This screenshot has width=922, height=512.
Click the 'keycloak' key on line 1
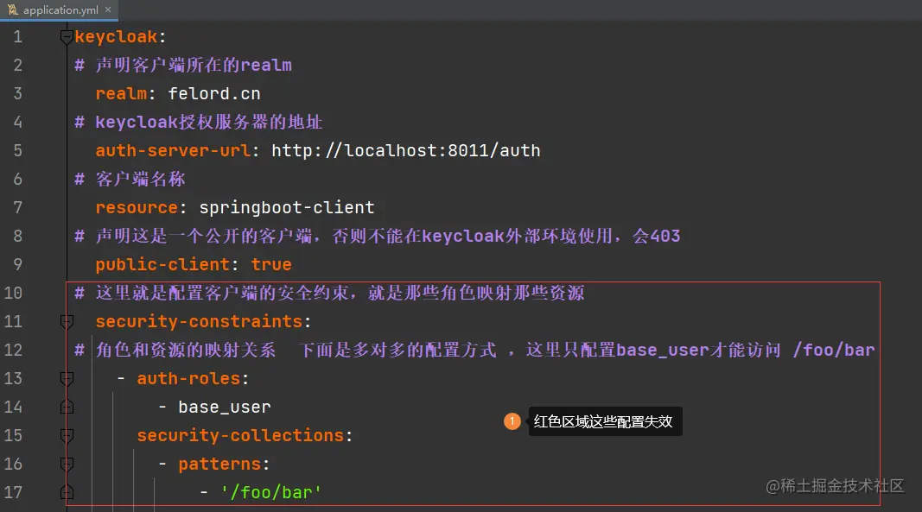[116, 36]
